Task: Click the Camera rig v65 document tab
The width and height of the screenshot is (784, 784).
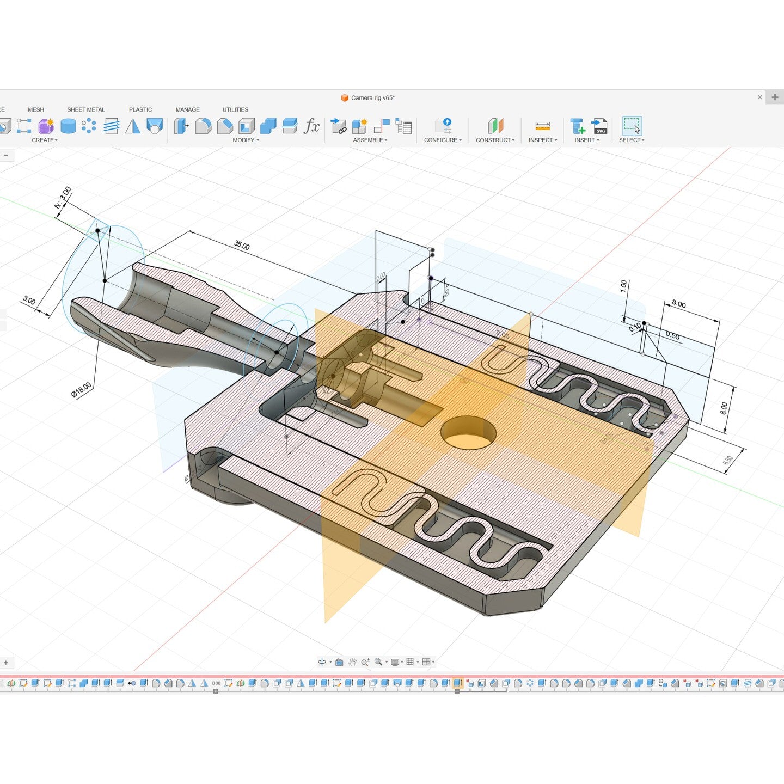Action: pyautogui.click(x=373, y=98)
